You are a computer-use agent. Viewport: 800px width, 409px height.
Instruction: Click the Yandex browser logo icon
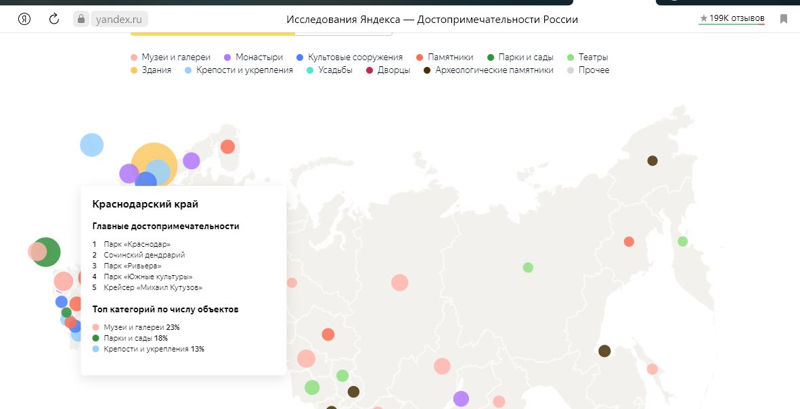pyautogui.click(x=24, y=19)
